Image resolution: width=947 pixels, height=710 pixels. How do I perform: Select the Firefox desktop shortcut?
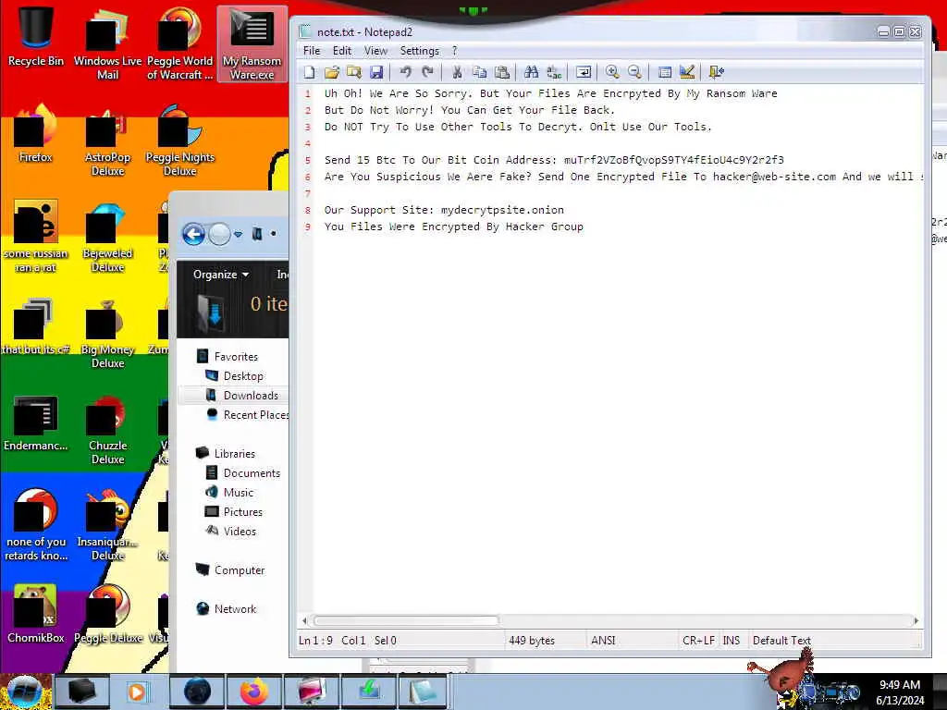click(x=36, y=133)
